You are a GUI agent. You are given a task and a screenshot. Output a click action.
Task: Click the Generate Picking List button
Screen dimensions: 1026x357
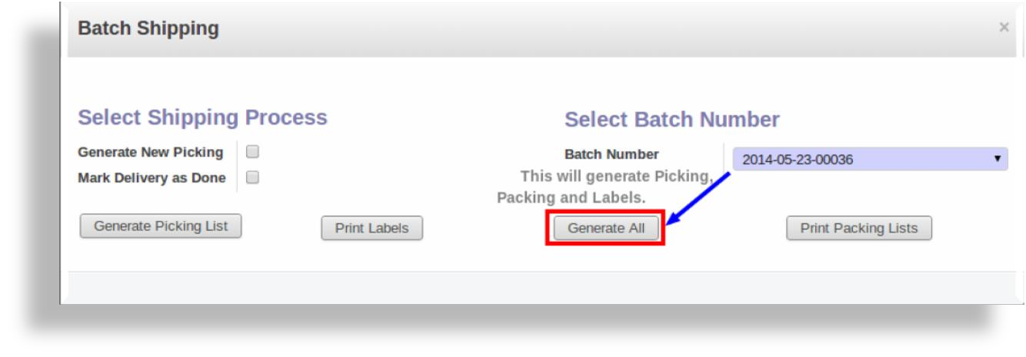coord(161,226)
